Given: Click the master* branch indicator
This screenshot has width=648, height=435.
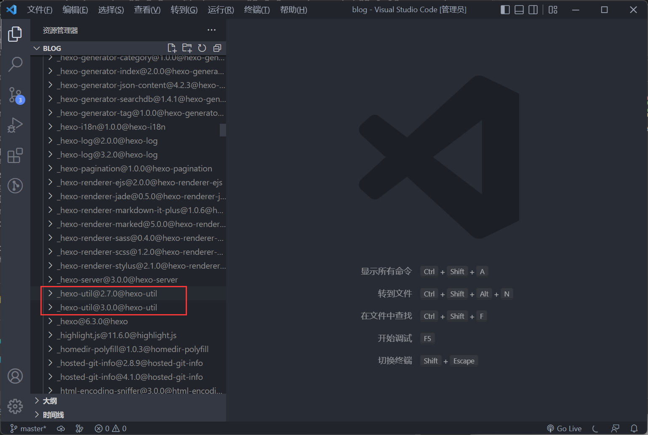Looking at the screenshot, I should (29, 428).
